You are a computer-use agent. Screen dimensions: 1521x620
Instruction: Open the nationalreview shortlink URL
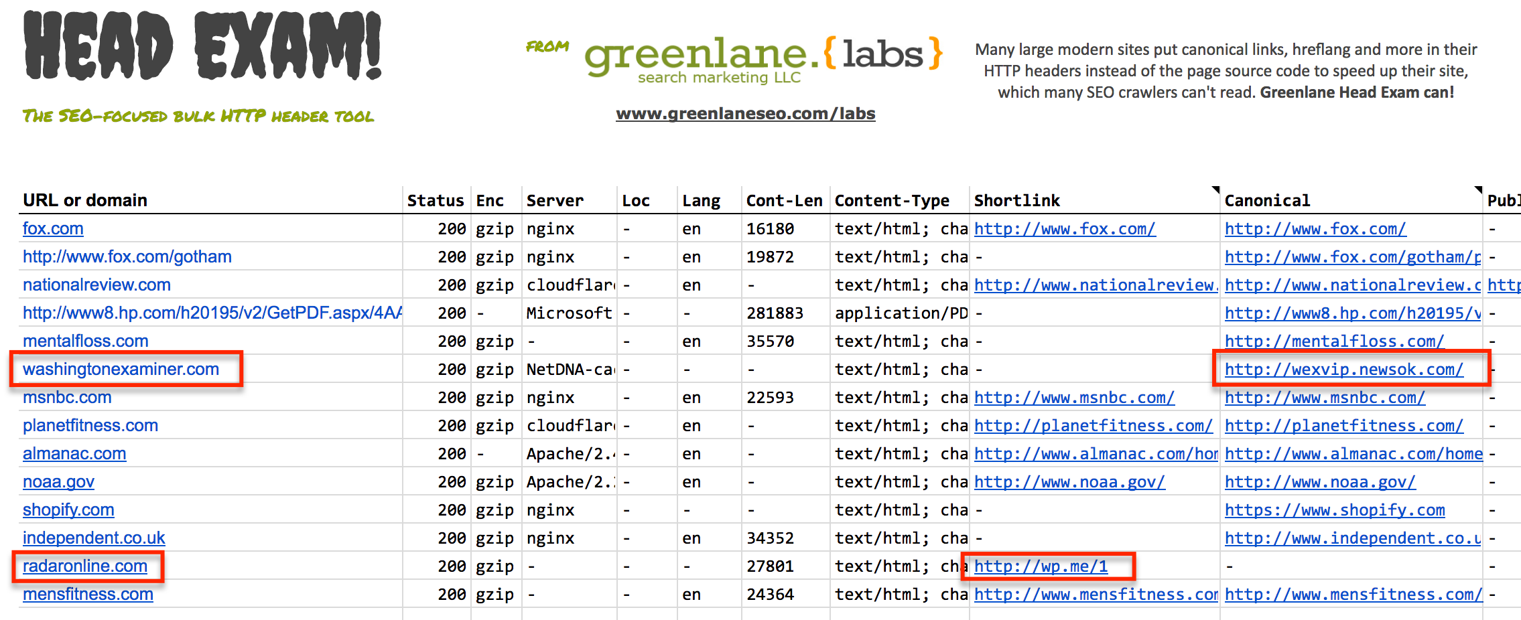[x=1096, y=285]
